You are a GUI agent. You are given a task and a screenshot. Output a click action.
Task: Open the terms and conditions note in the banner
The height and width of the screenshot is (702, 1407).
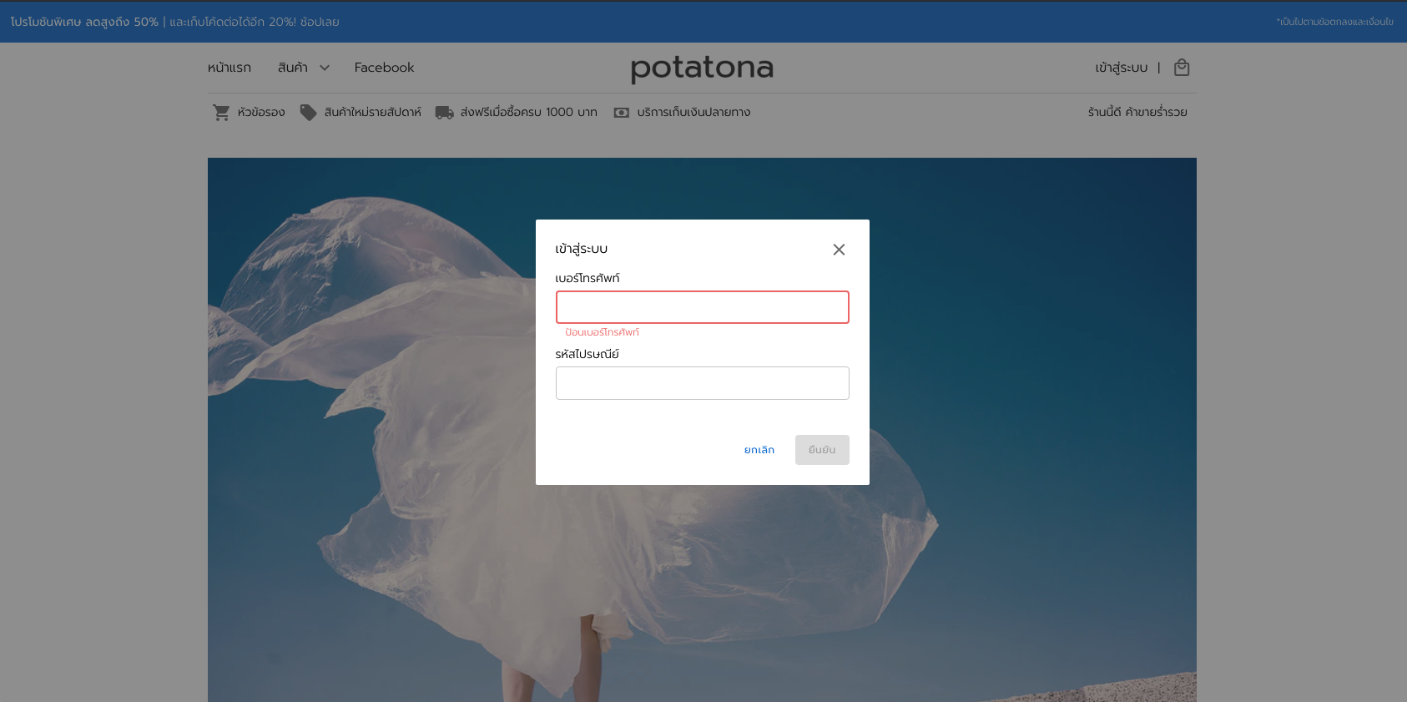pyautogui.click(x=1334, y=22)
